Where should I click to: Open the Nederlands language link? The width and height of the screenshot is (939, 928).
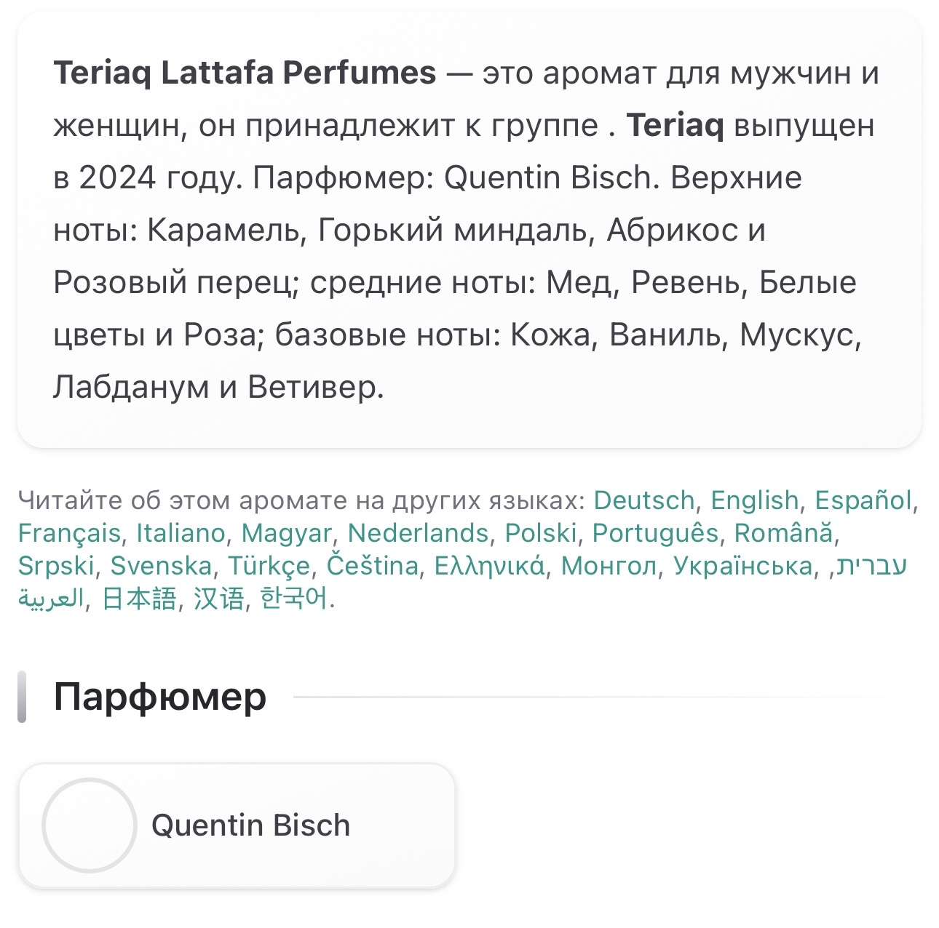[x=419, y=533]
